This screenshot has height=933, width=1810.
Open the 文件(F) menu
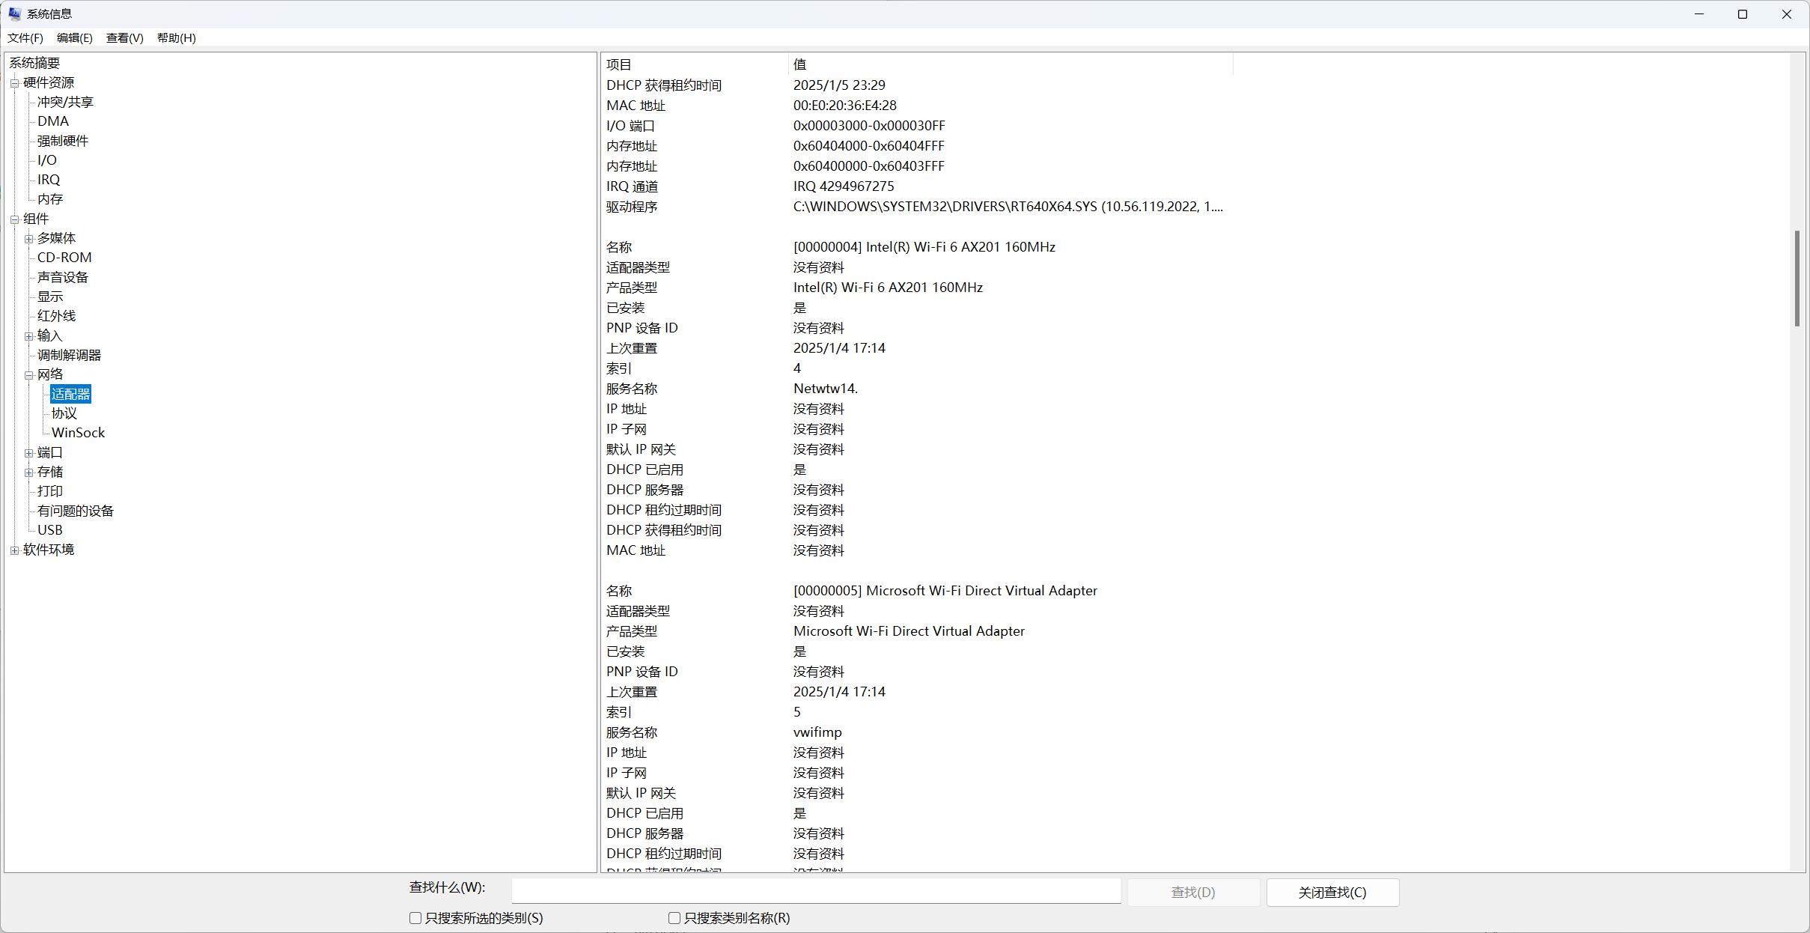pos(25,38)
